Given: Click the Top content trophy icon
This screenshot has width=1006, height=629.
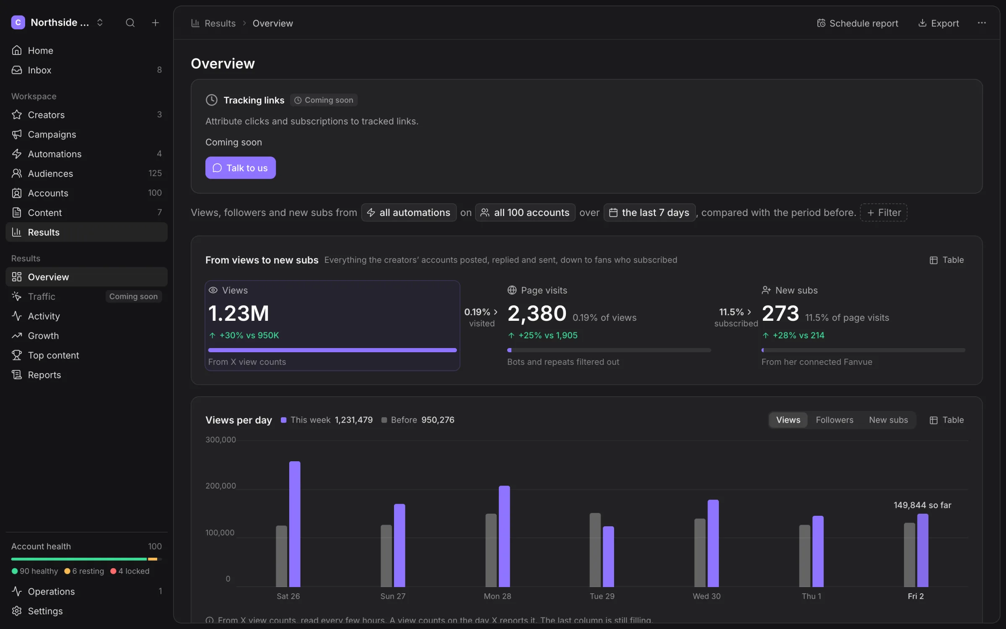Looking at the screenshot, I should [x=17, y=355].
